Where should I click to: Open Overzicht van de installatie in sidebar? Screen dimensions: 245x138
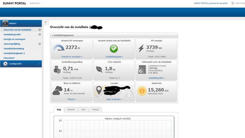[x=17, y=30]
